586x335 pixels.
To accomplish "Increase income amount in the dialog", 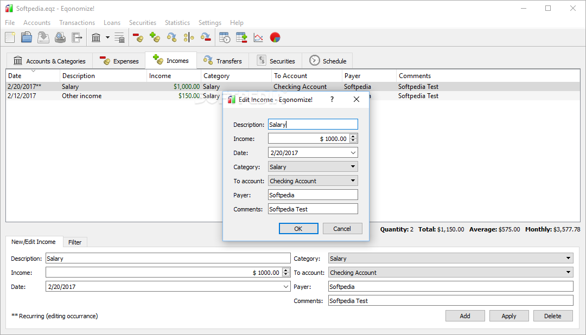I will coord(353,136).
